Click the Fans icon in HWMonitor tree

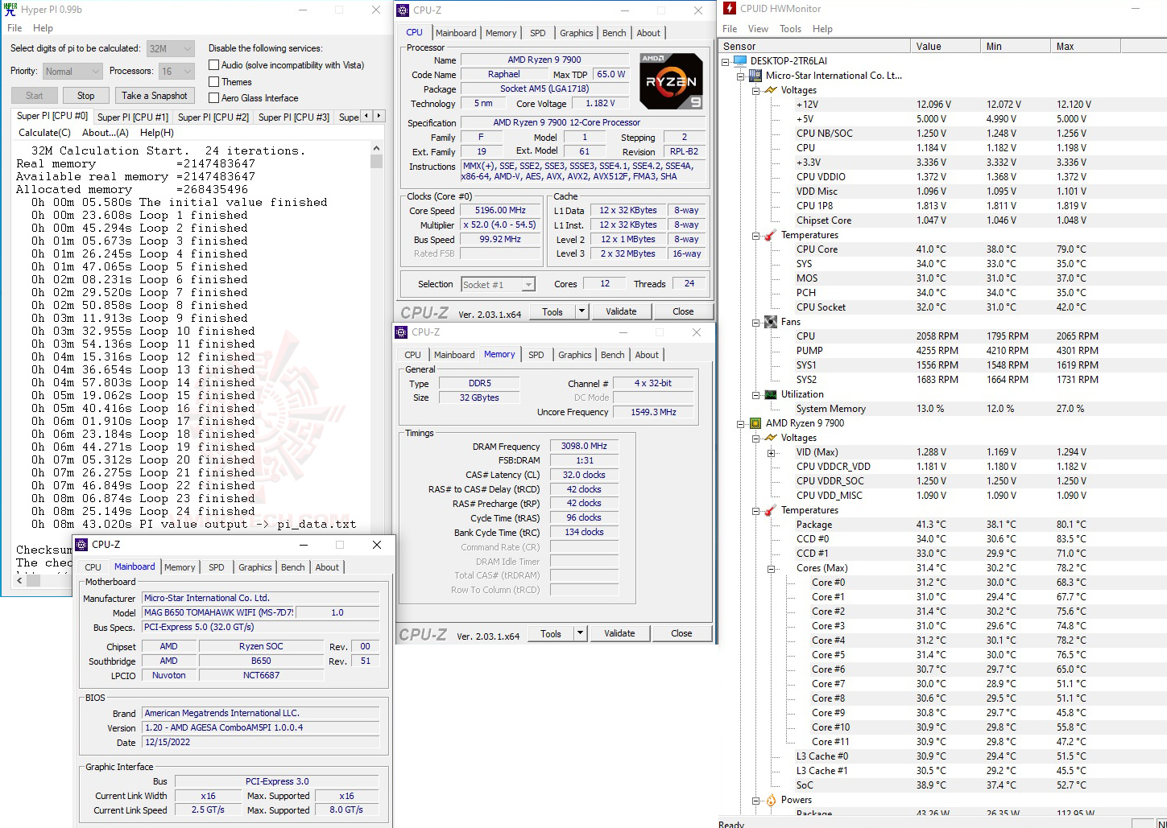coord(771,322)
